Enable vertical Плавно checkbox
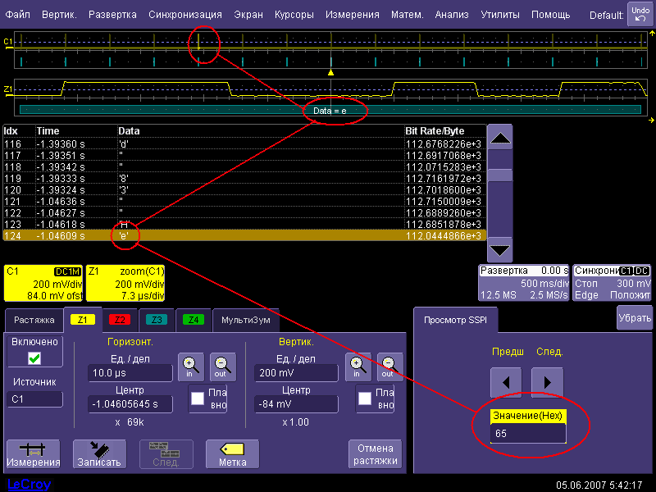 [x=365, y=399]
